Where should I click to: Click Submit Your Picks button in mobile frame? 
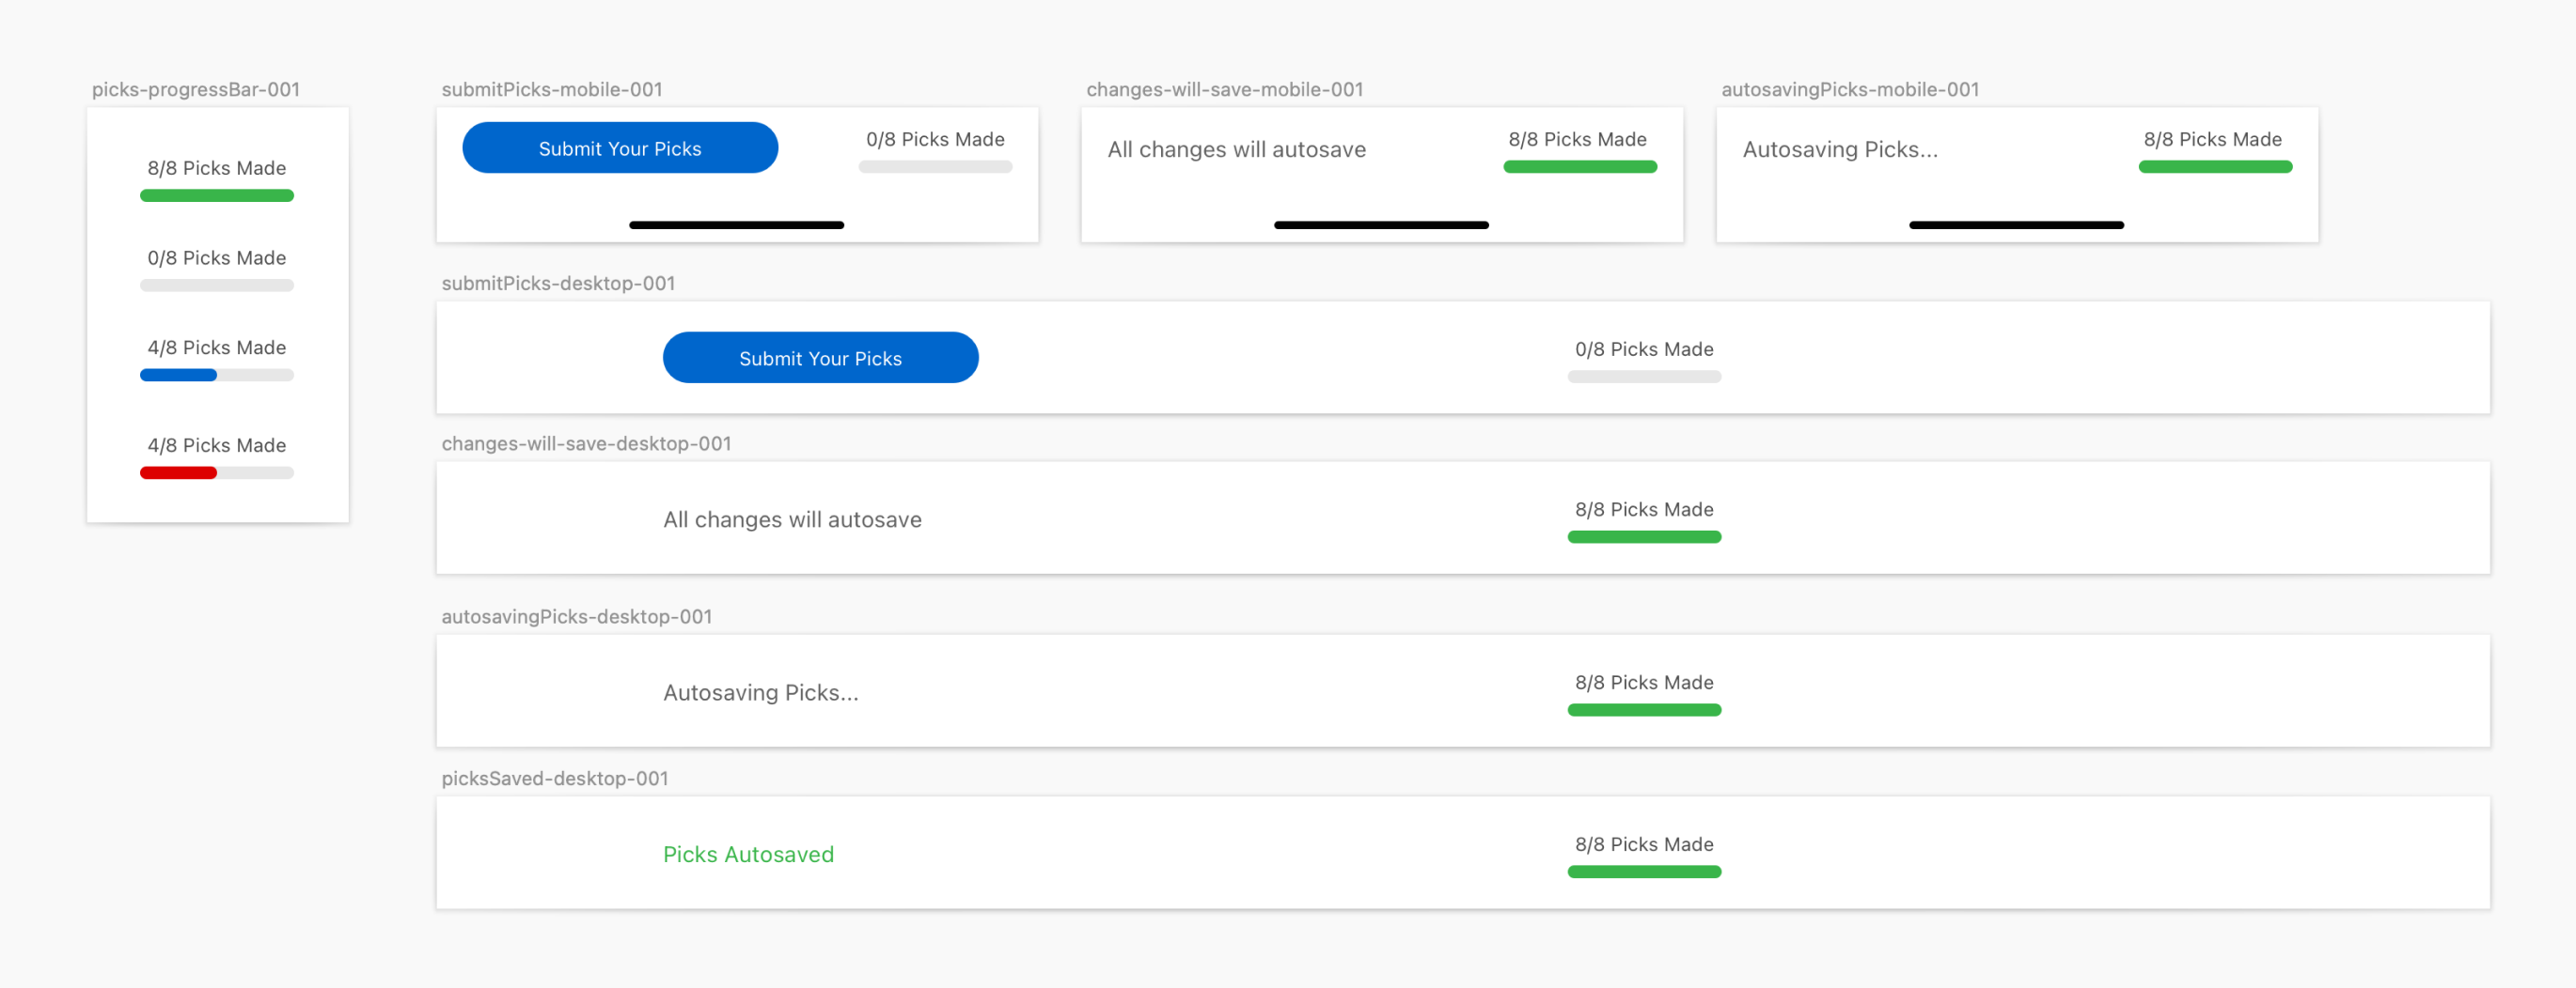click(x=619, y=147)
